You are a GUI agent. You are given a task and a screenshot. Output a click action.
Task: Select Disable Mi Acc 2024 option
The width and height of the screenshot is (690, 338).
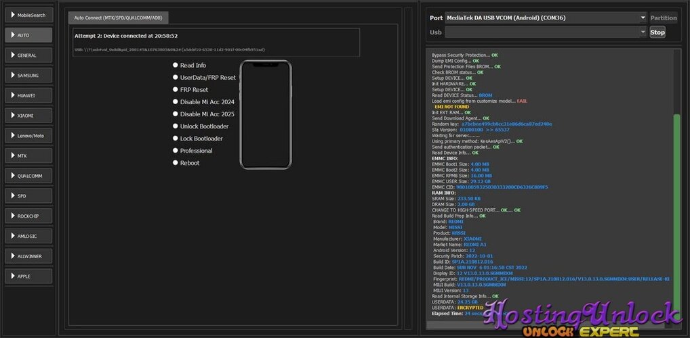click(204, 102)
